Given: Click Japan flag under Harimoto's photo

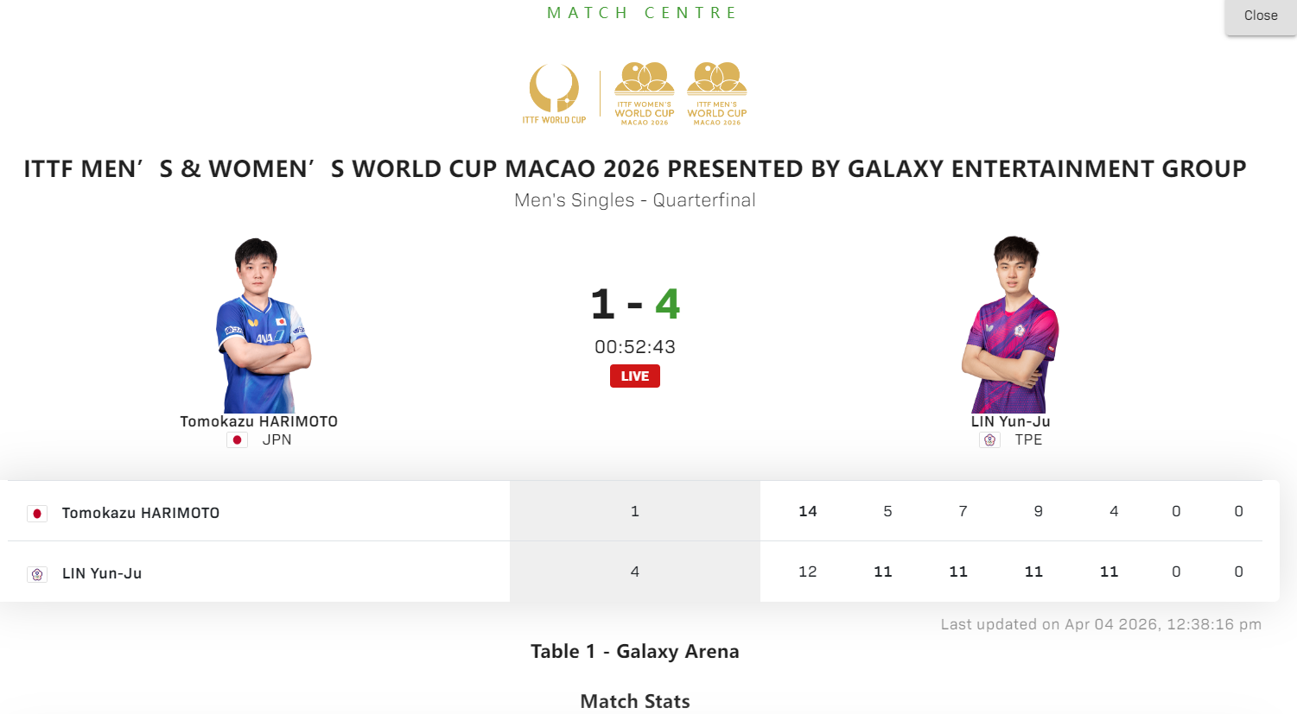Looking at the screenshot, I should coord(237,440).
